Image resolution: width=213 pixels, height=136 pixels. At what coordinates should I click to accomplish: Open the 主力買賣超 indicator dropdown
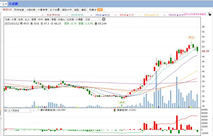coord(19,111)
